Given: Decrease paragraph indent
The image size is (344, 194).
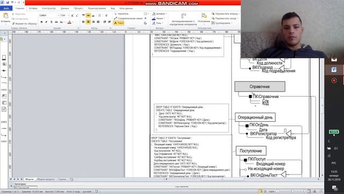Looking at the screenshot, I should (x=105, y=22).
